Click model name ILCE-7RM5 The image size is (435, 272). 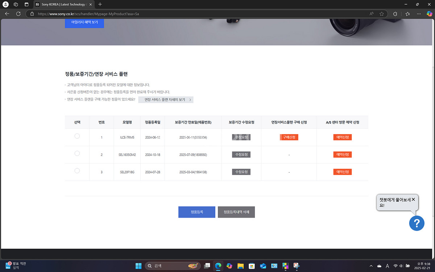(127, 137)
